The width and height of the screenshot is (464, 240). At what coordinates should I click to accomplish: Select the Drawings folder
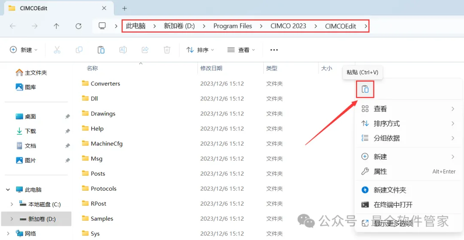98,113
